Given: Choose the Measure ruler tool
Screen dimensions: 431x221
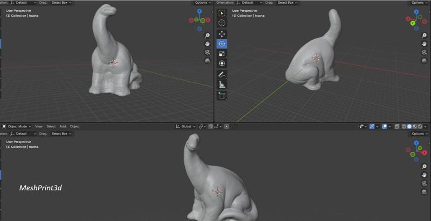Looking at the screenshot, I should pos(222,84).
